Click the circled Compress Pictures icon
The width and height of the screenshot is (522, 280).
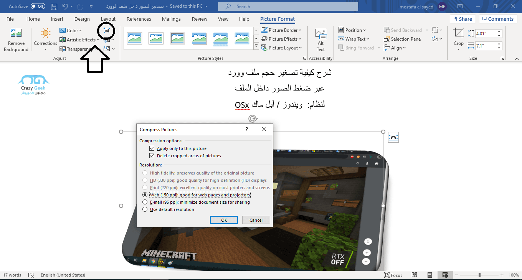[107, 30]
